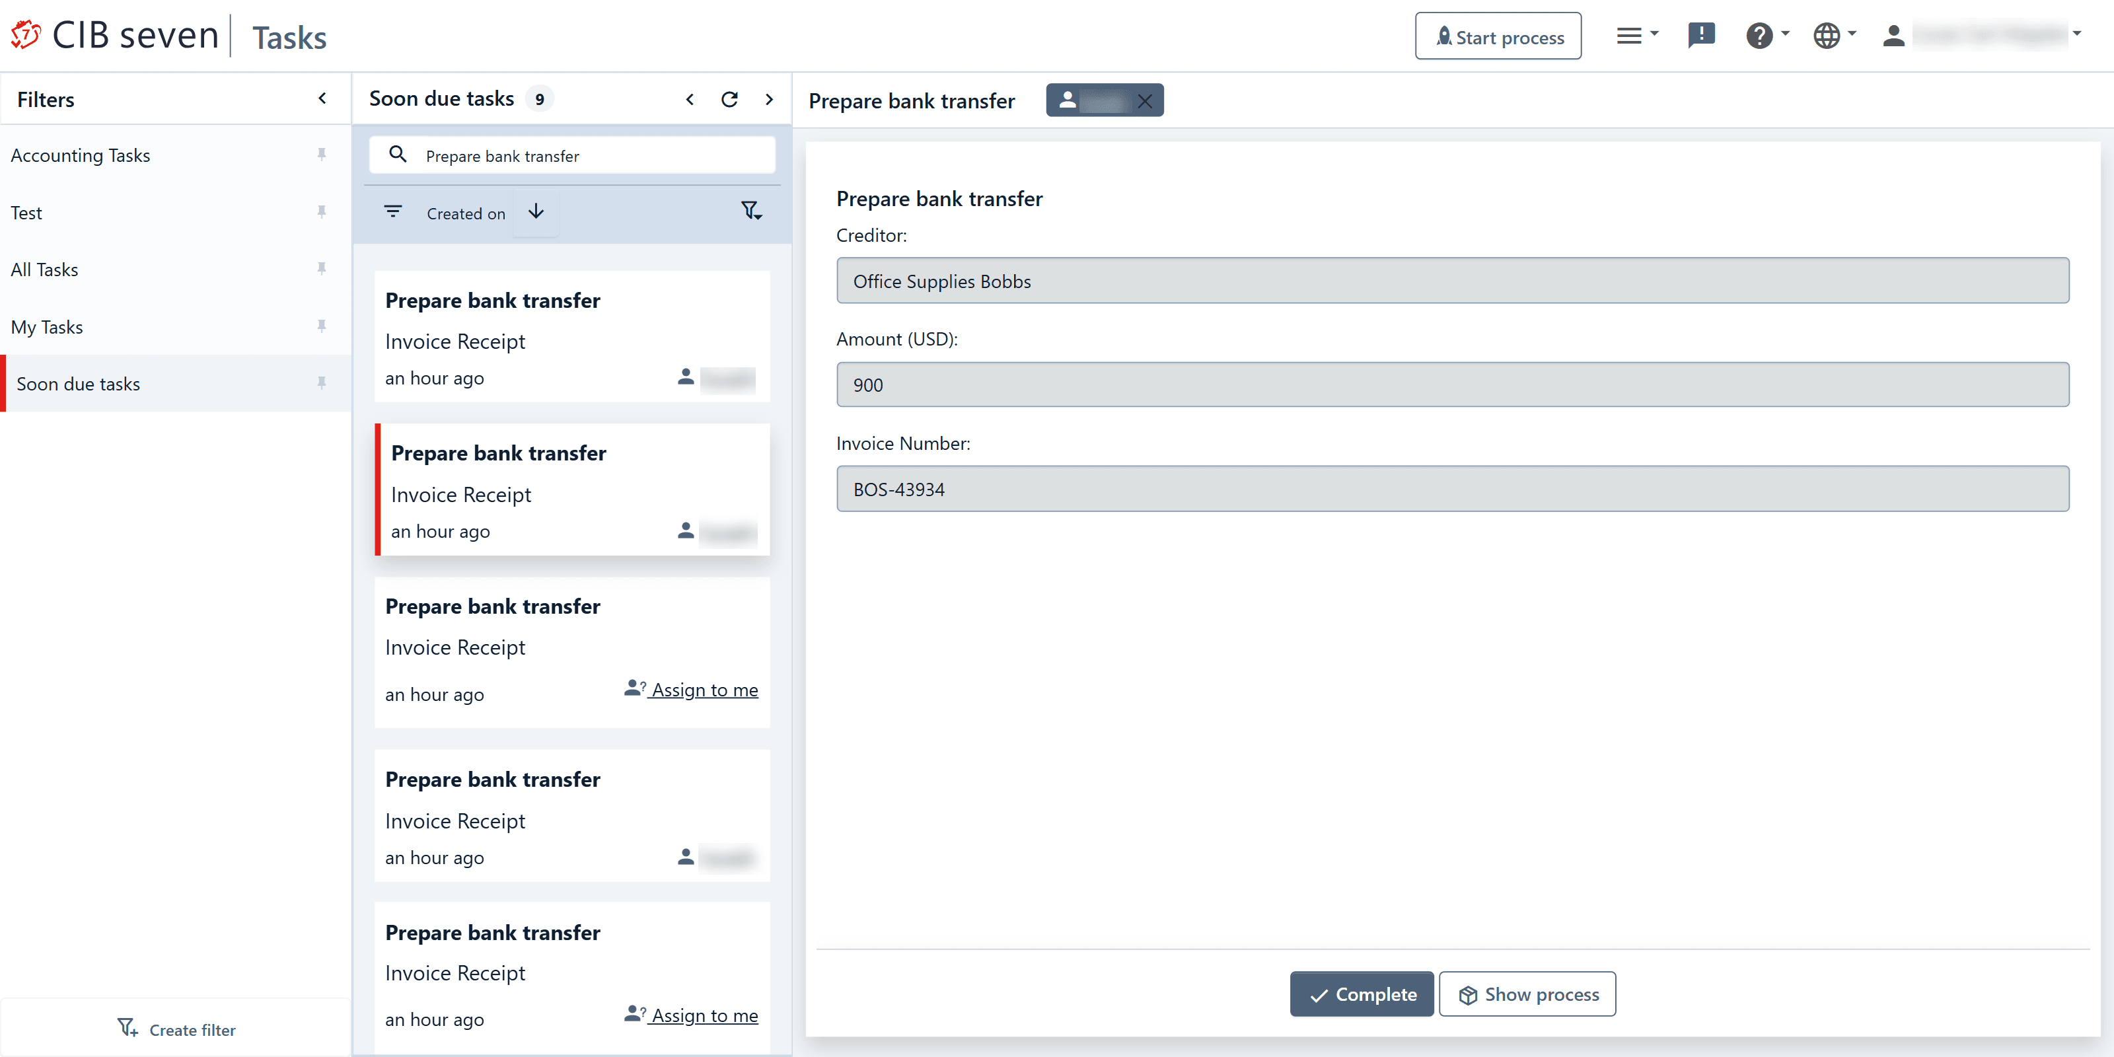Click the Show process button
Viewport: 2114px width, 1057px height.
coord(1527,994)
